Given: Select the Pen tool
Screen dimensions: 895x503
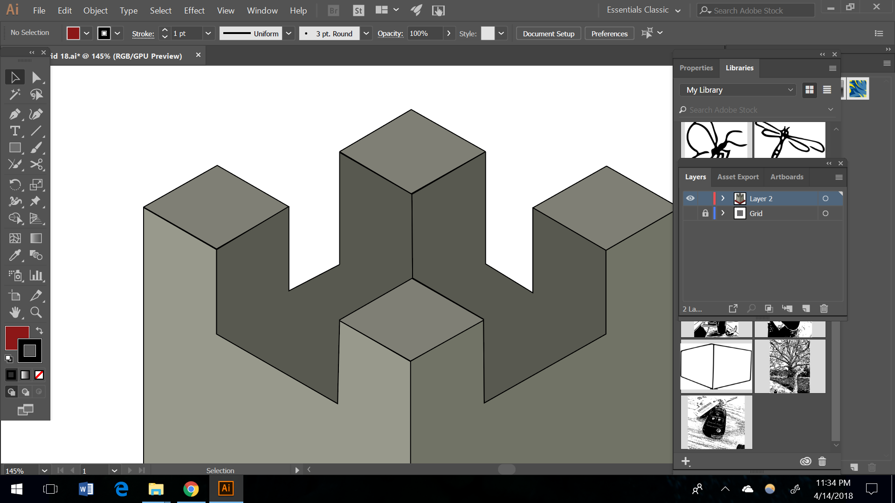Looking at the screenshot, I should tap(15, 114).
